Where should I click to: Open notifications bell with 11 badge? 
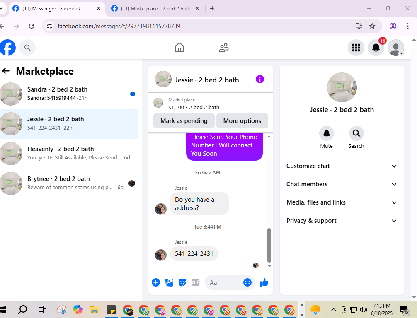[376, 48]
